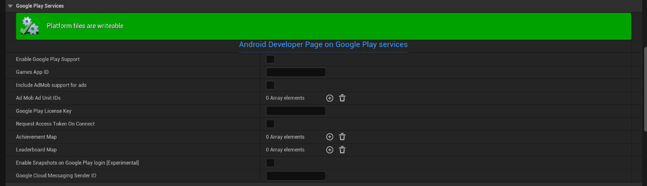
Task: Check Request Access Token On Connect
Action: click(x=270, y=124)
